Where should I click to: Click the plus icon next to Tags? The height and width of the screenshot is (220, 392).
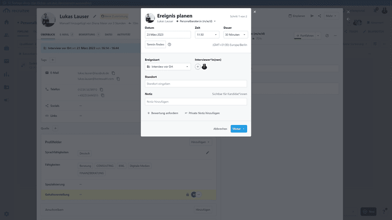coord(52,60)
